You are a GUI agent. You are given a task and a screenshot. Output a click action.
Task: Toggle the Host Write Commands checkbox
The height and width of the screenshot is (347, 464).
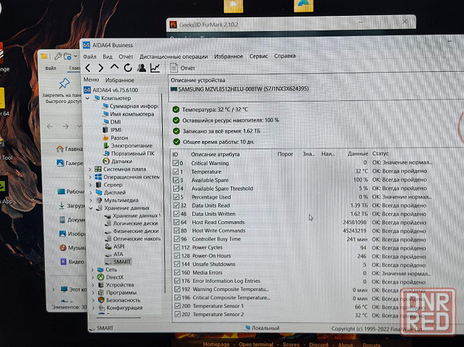point(177,230)
